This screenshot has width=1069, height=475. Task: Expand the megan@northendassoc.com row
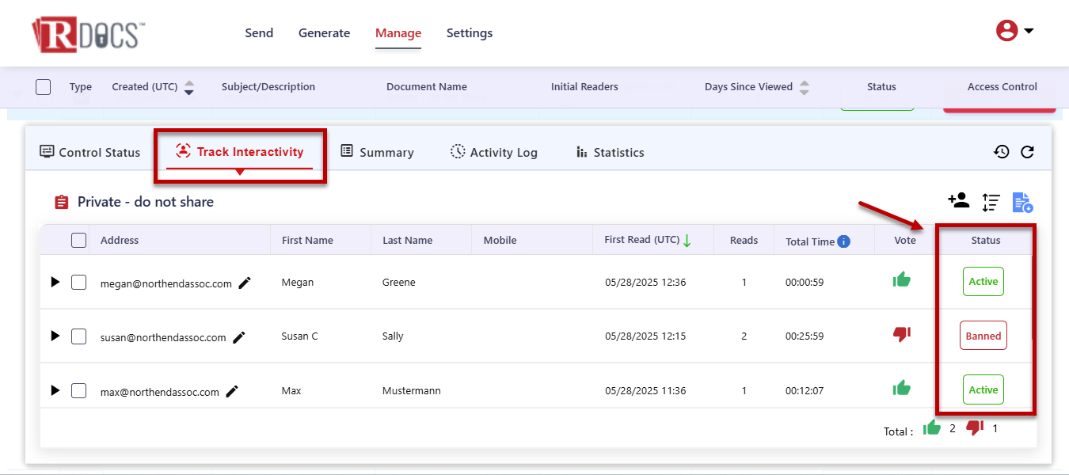click(x=55, y=282)
